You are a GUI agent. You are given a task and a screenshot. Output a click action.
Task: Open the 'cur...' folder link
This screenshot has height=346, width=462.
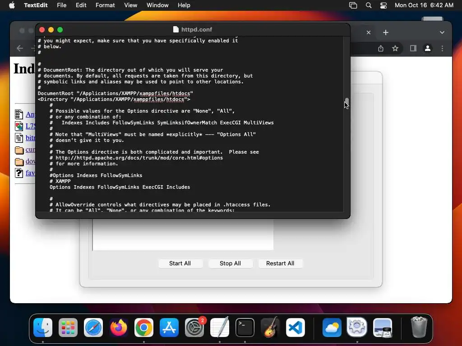[30, 150]
